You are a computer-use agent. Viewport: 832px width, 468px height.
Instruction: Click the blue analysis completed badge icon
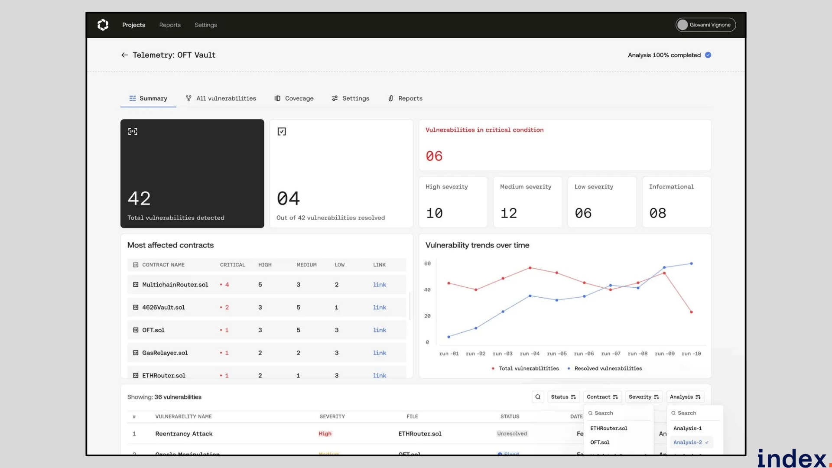(x=708, y=55)
